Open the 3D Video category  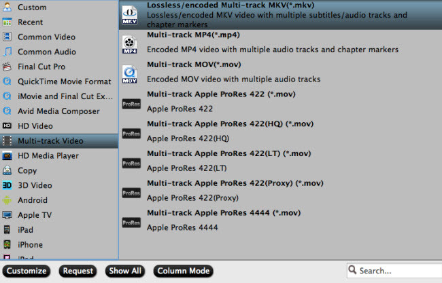59,185
